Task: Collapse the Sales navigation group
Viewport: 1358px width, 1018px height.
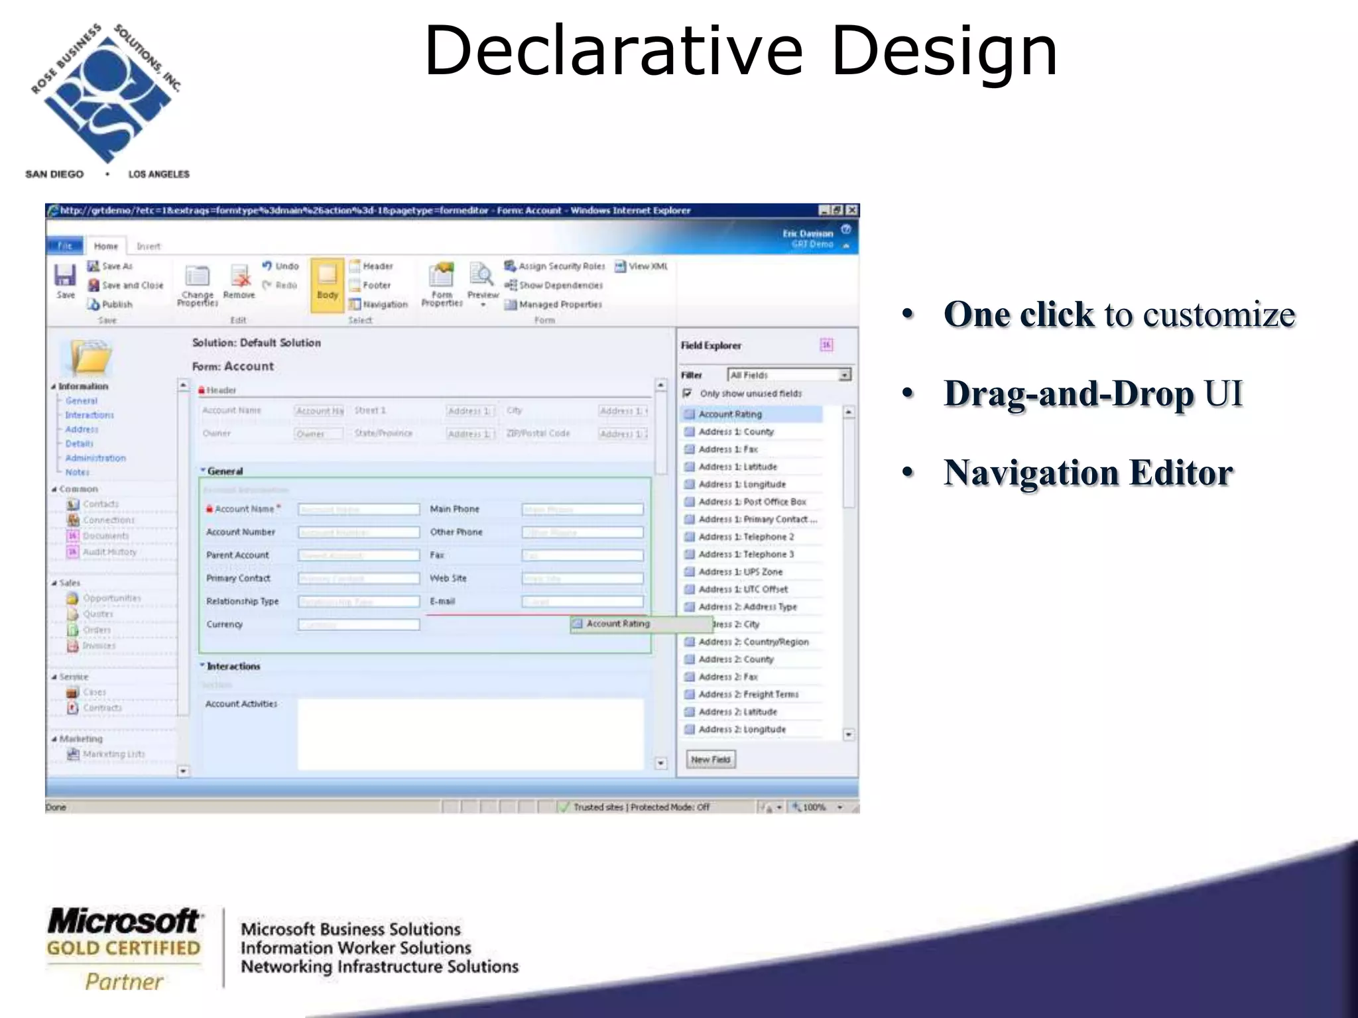Action: (54, 583)
